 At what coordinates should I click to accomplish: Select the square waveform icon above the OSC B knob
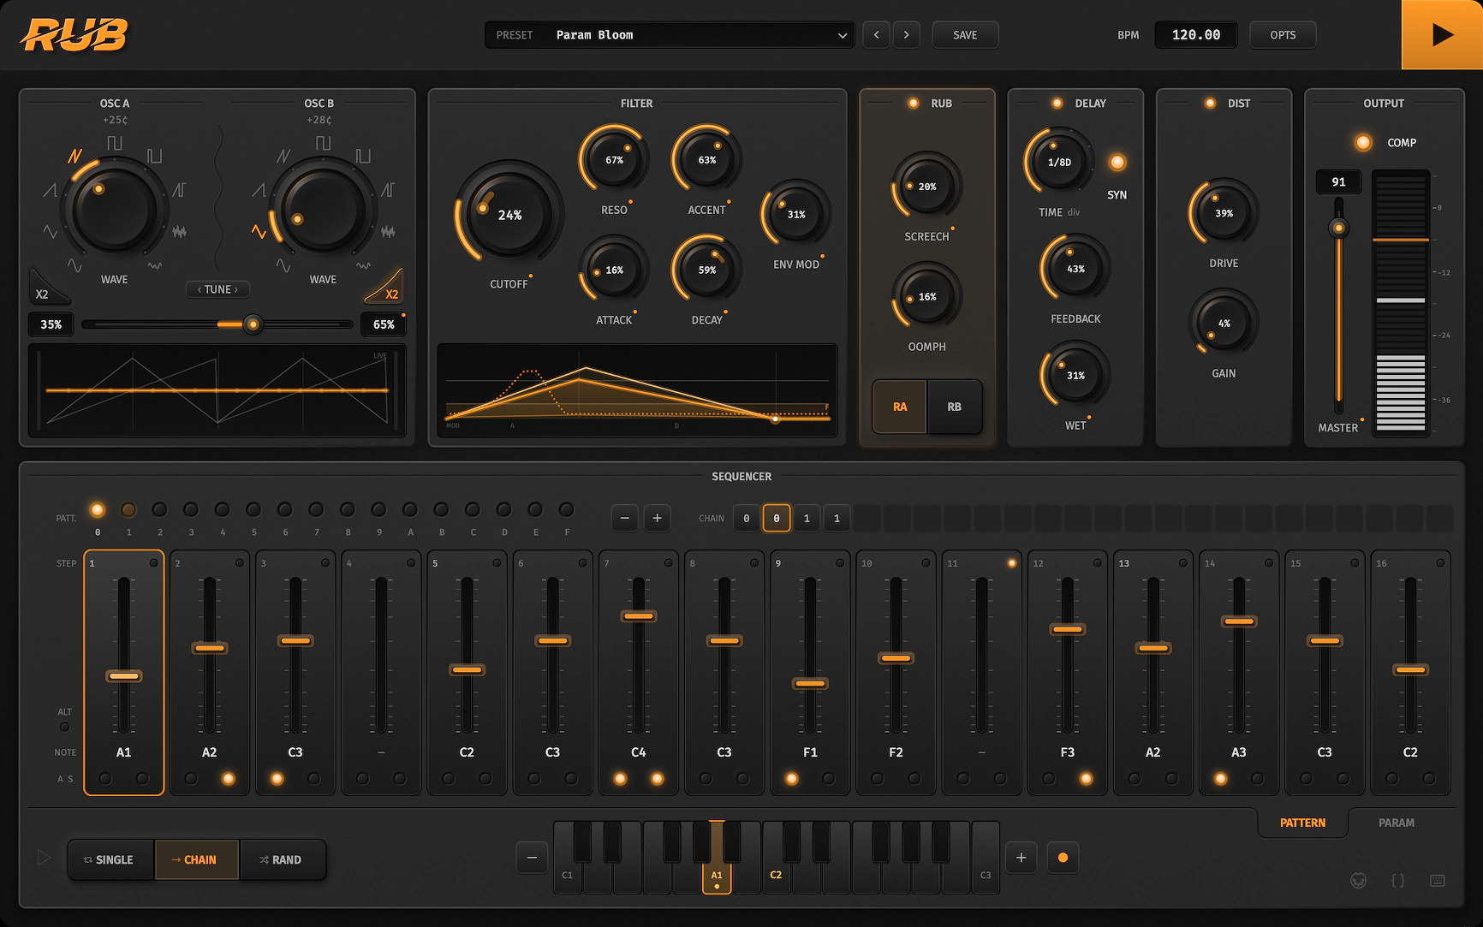tap(323, 142)
